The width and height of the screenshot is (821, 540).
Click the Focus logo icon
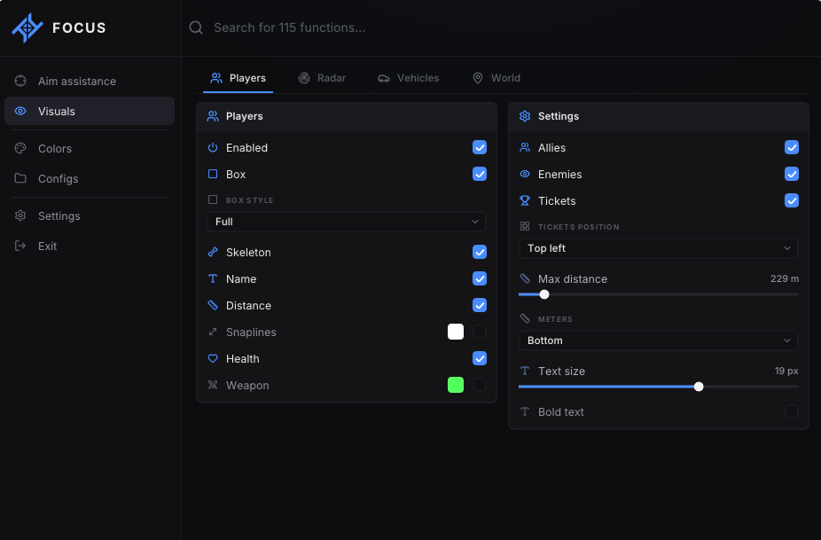point(27,27)
